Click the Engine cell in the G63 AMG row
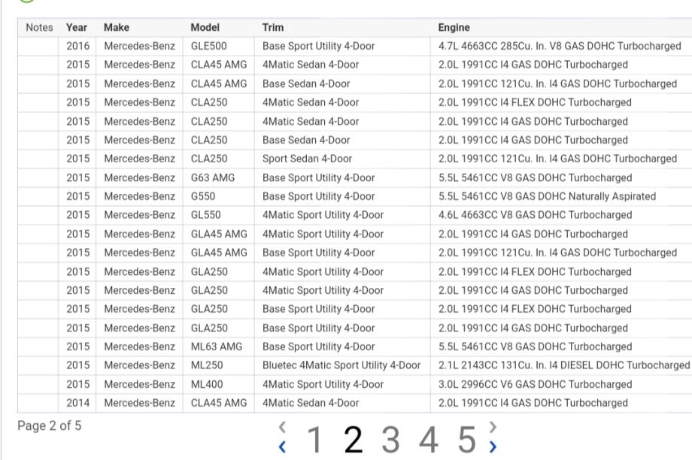The height and width of the screenshot is (460, 692). [561, 177]
